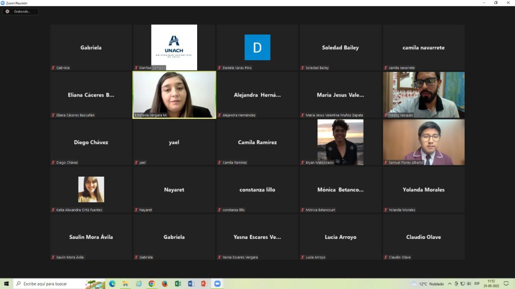Open the Windows Start menu
The width and height of the screenshot is (515, 289).
pos(7,283)
